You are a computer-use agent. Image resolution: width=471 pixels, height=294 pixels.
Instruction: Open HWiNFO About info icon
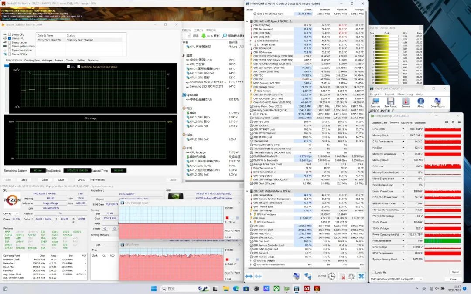420,101
